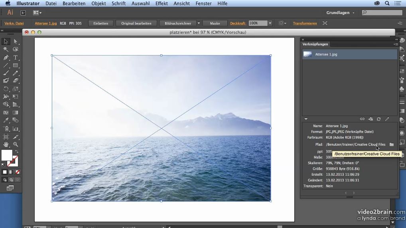Open control bar options menu
The width and height of the screenshot is (406, 228).
coord(400,23)
